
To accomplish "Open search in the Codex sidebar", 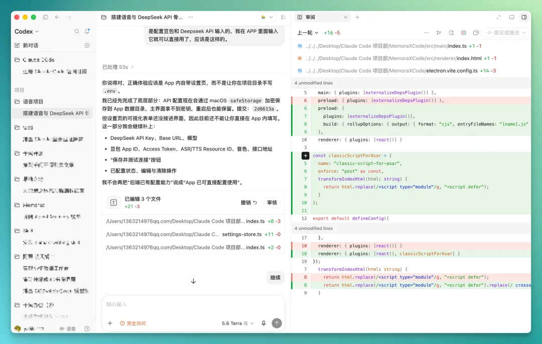I will click(x=77, y=32).
